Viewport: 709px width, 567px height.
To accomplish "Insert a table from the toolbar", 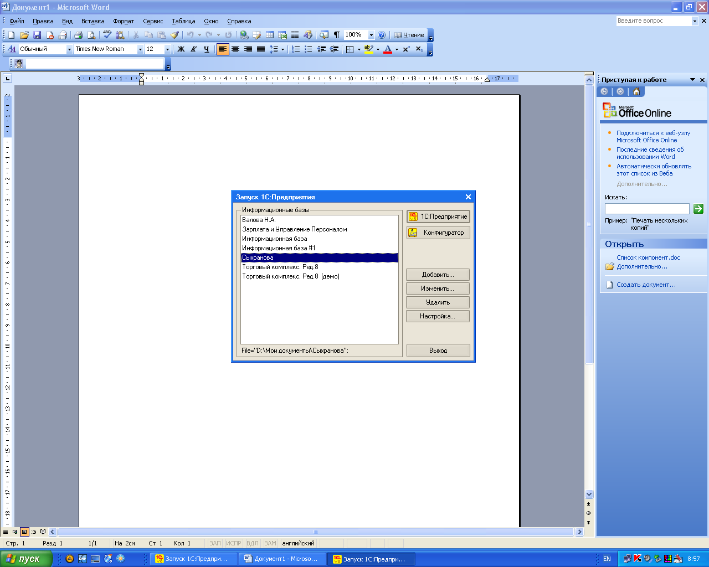I will pos(270,35).
